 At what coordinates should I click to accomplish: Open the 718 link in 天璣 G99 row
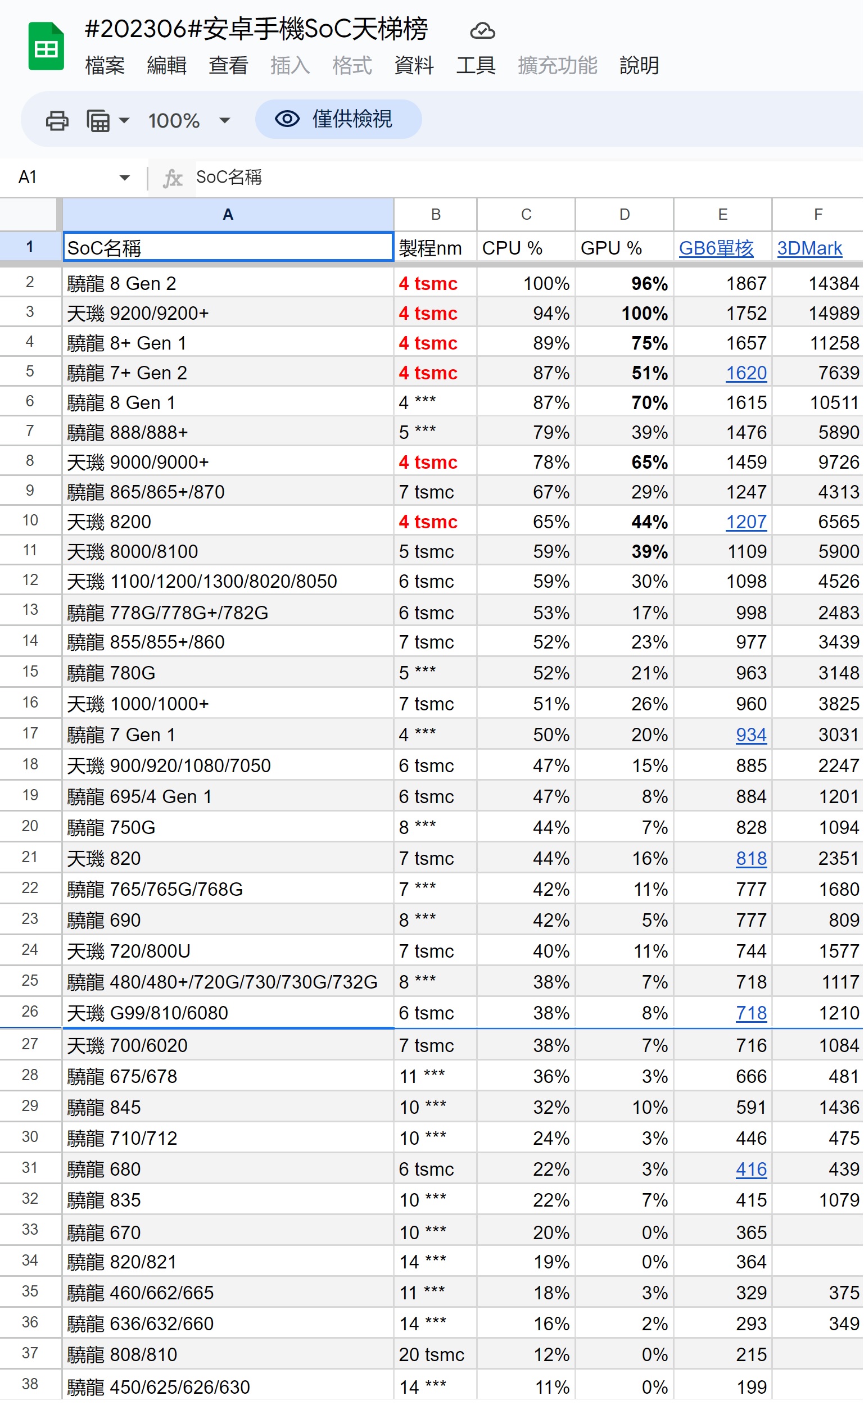752,1014
